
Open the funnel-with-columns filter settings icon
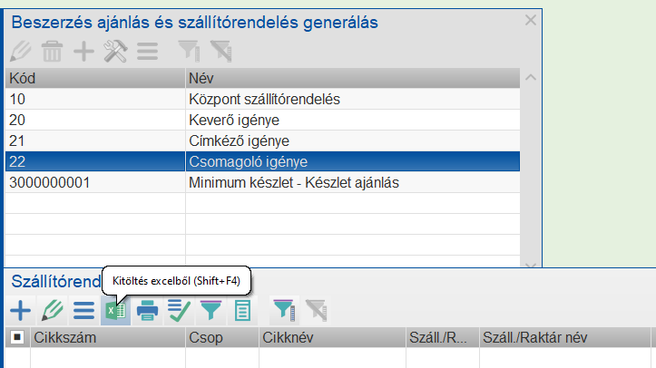(x=284, y=311)
